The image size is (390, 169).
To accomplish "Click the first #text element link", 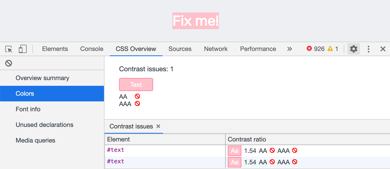I will tap(115, 150).
